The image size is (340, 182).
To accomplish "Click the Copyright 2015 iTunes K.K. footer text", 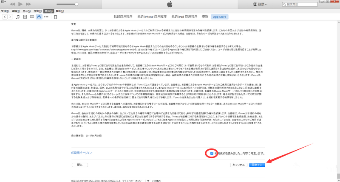I will (x=96, y=181).
